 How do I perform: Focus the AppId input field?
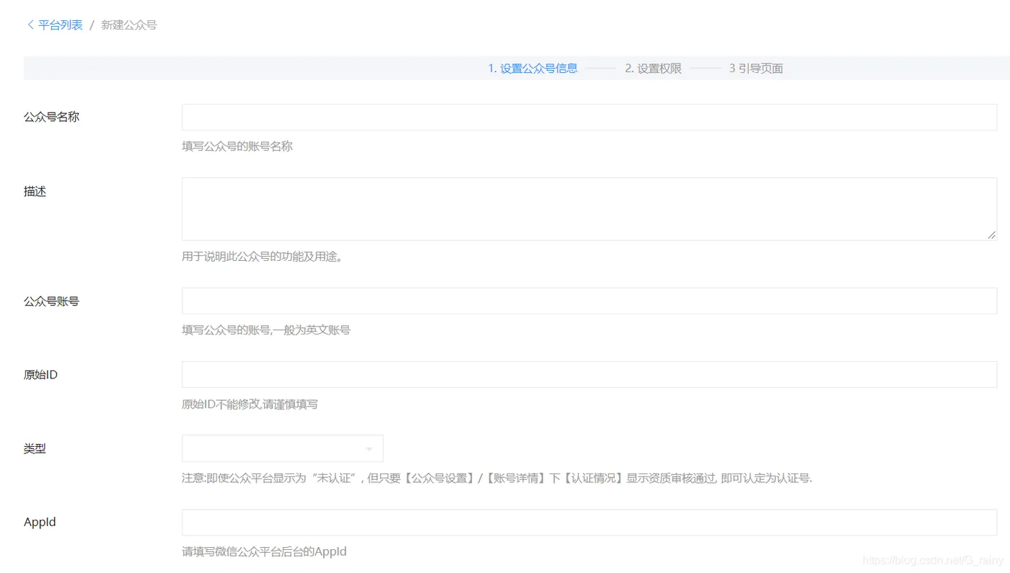coord(589,523)
